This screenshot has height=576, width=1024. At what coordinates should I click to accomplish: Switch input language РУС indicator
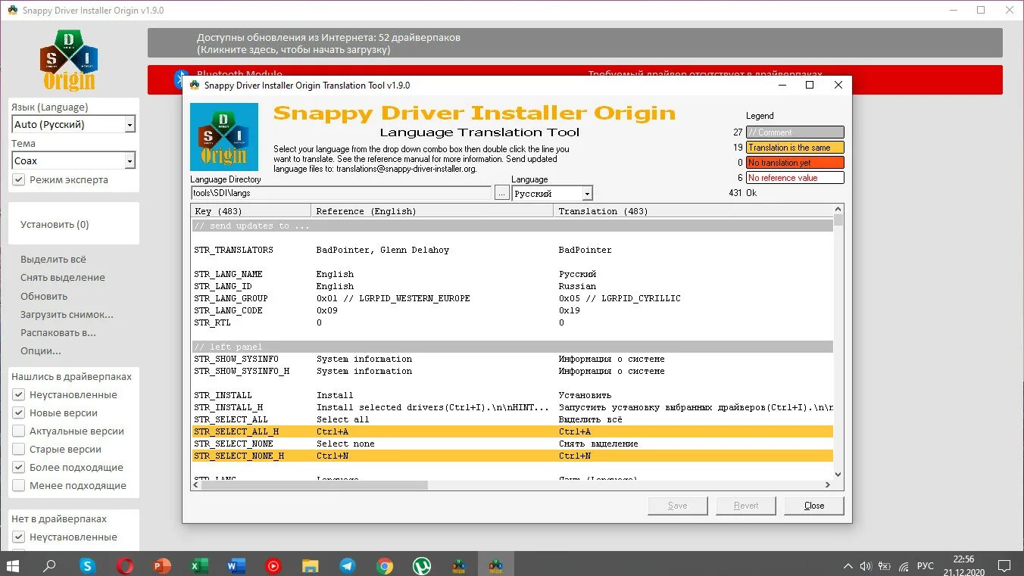pyautogui.click(x=926, y=566)
